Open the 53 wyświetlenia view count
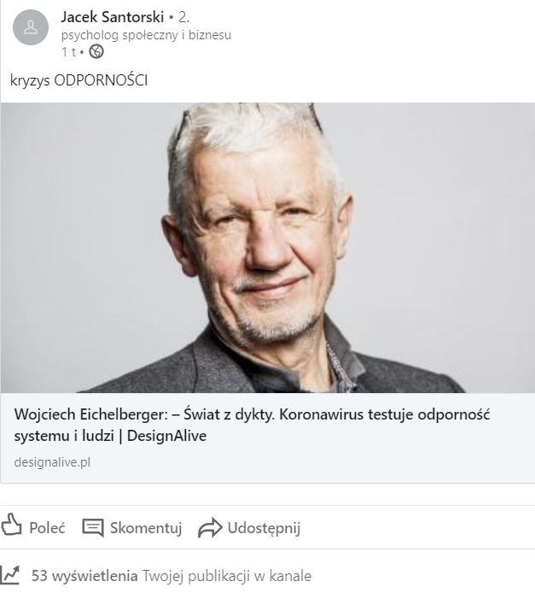 tap(84, 576)
